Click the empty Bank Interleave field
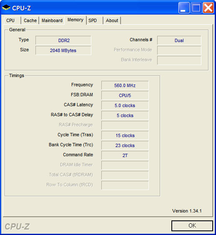Screen dimensions: 216x235 tap(179, 60)
